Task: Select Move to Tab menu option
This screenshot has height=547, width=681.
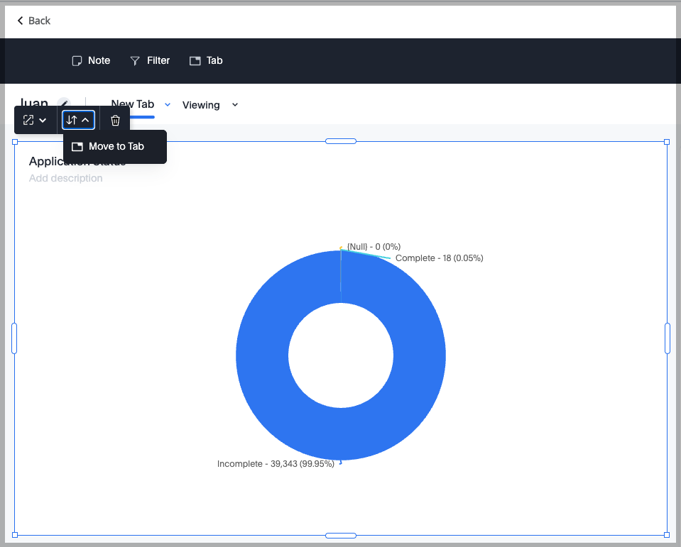Action: (115, 147)
